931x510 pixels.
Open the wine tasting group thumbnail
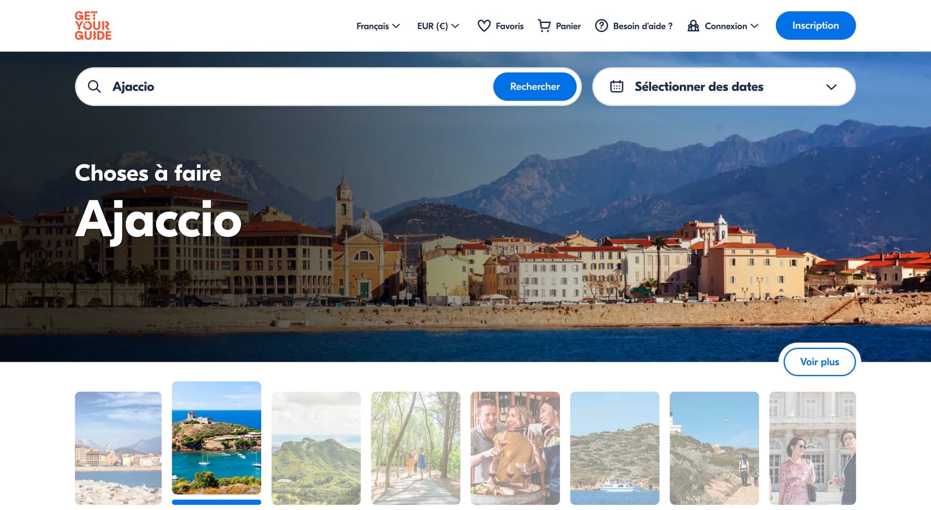(x=515, y=448)
